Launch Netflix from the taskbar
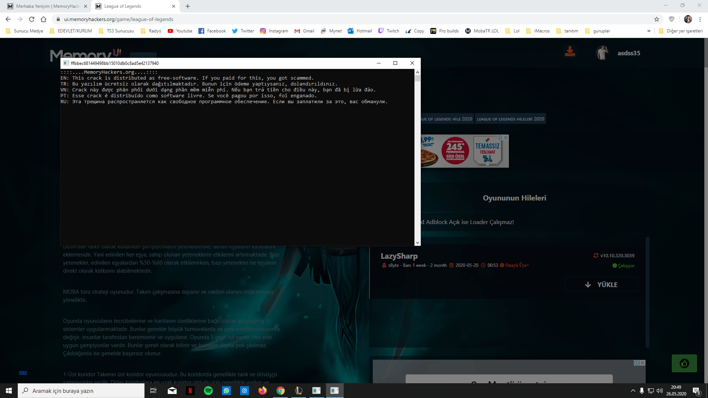The width and height of the screenshot is (708, 398). tap(190, 391)
